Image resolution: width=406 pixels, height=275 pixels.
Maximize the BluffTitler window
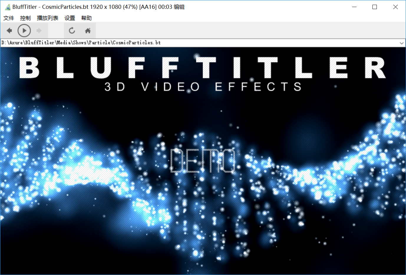coord(374,6)
